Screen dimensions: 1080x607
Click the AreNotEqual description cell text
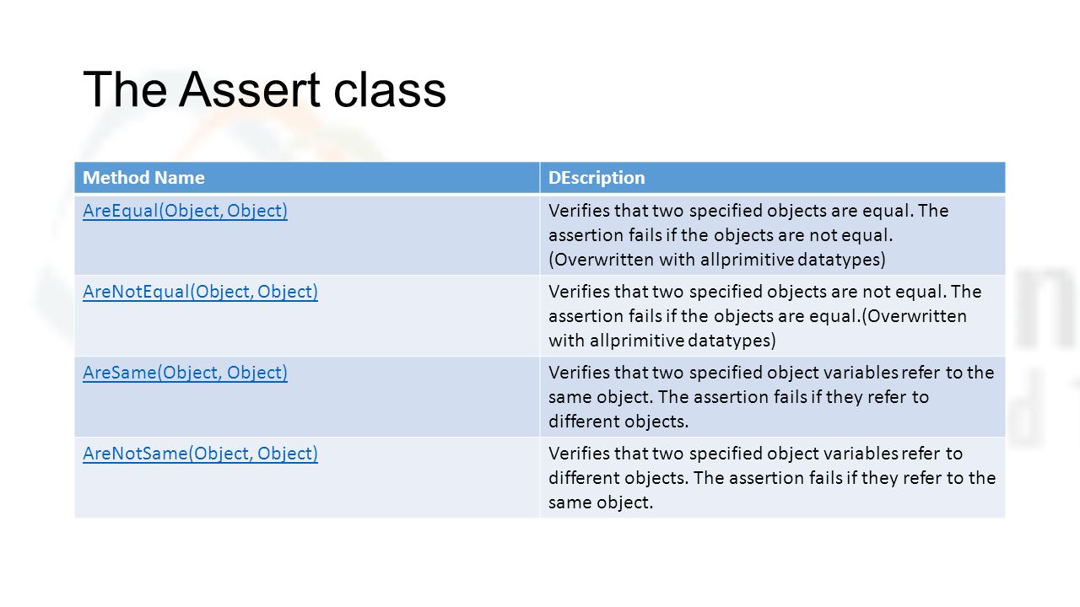tap(765, 316)
